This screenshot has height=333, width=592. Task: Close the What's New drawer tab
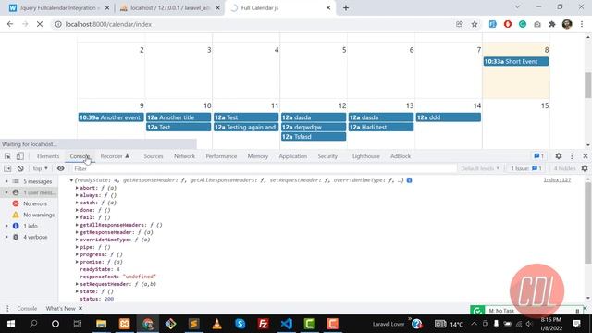point(80,308)
